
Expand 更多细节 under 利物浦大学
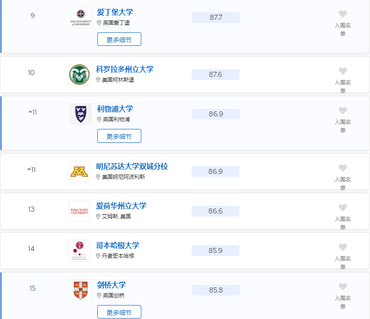[119, 136]
